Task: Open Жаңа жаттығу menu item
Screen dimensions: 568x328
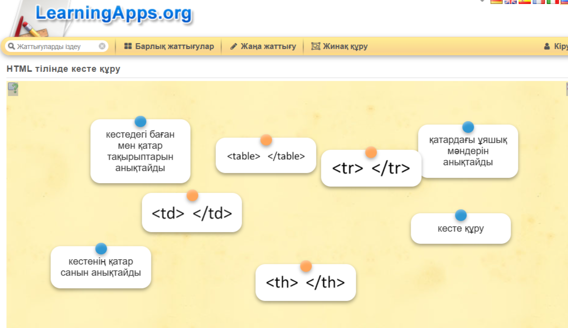Action: 263,47
